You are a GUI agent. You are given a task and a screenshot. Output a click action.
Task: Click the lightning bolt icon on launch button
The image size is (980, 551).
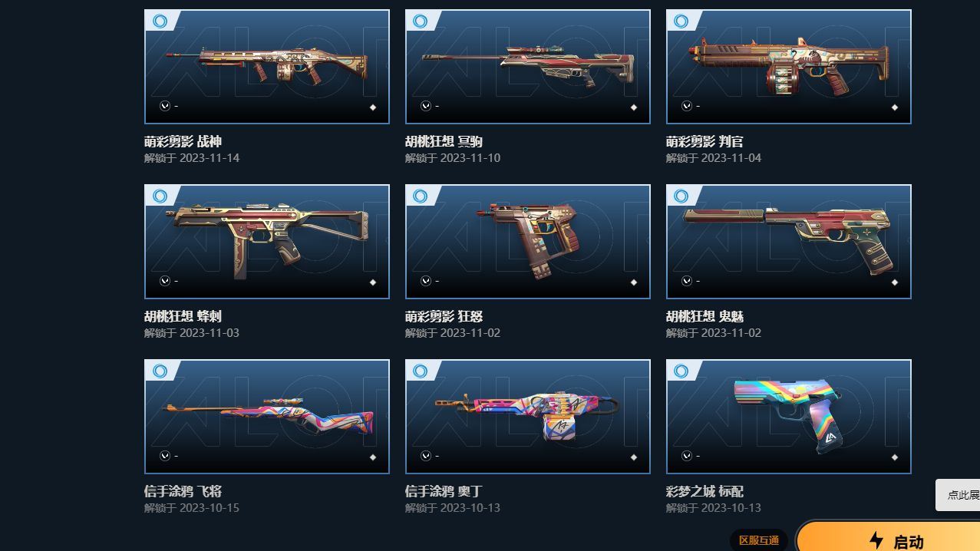876,540
